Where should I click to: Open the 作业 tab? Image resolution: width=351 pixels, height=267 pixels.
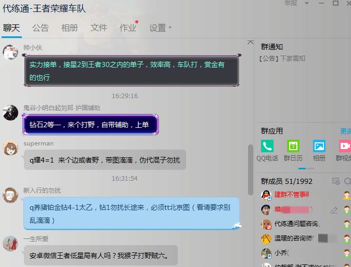(128, 28)
